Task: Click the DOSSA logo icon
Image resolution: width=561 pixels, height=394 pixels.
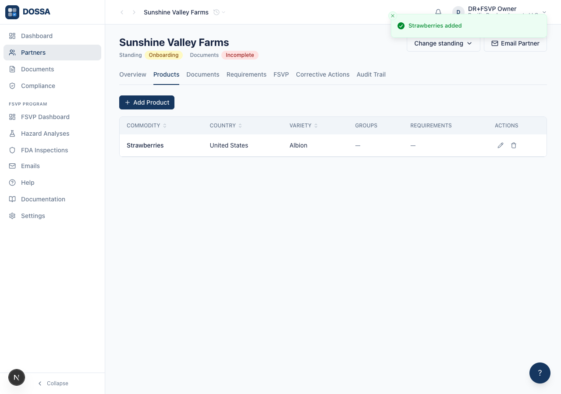Action: (x=12, y=12)
